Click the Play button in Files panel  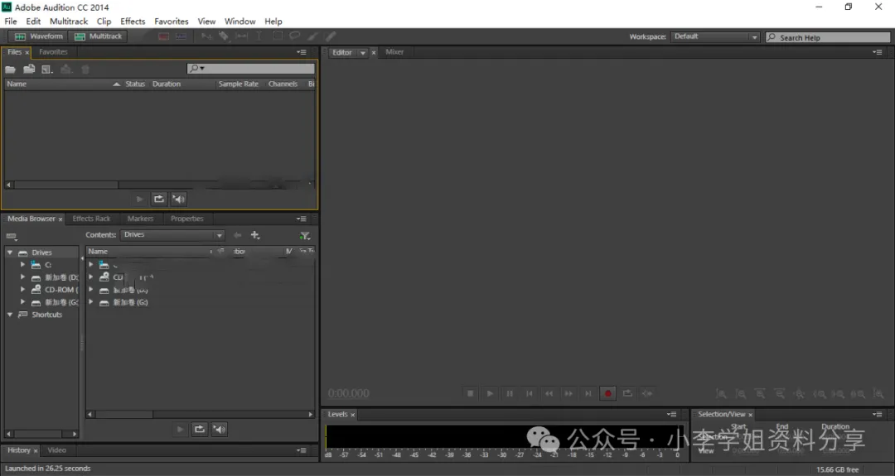(140, 199)
